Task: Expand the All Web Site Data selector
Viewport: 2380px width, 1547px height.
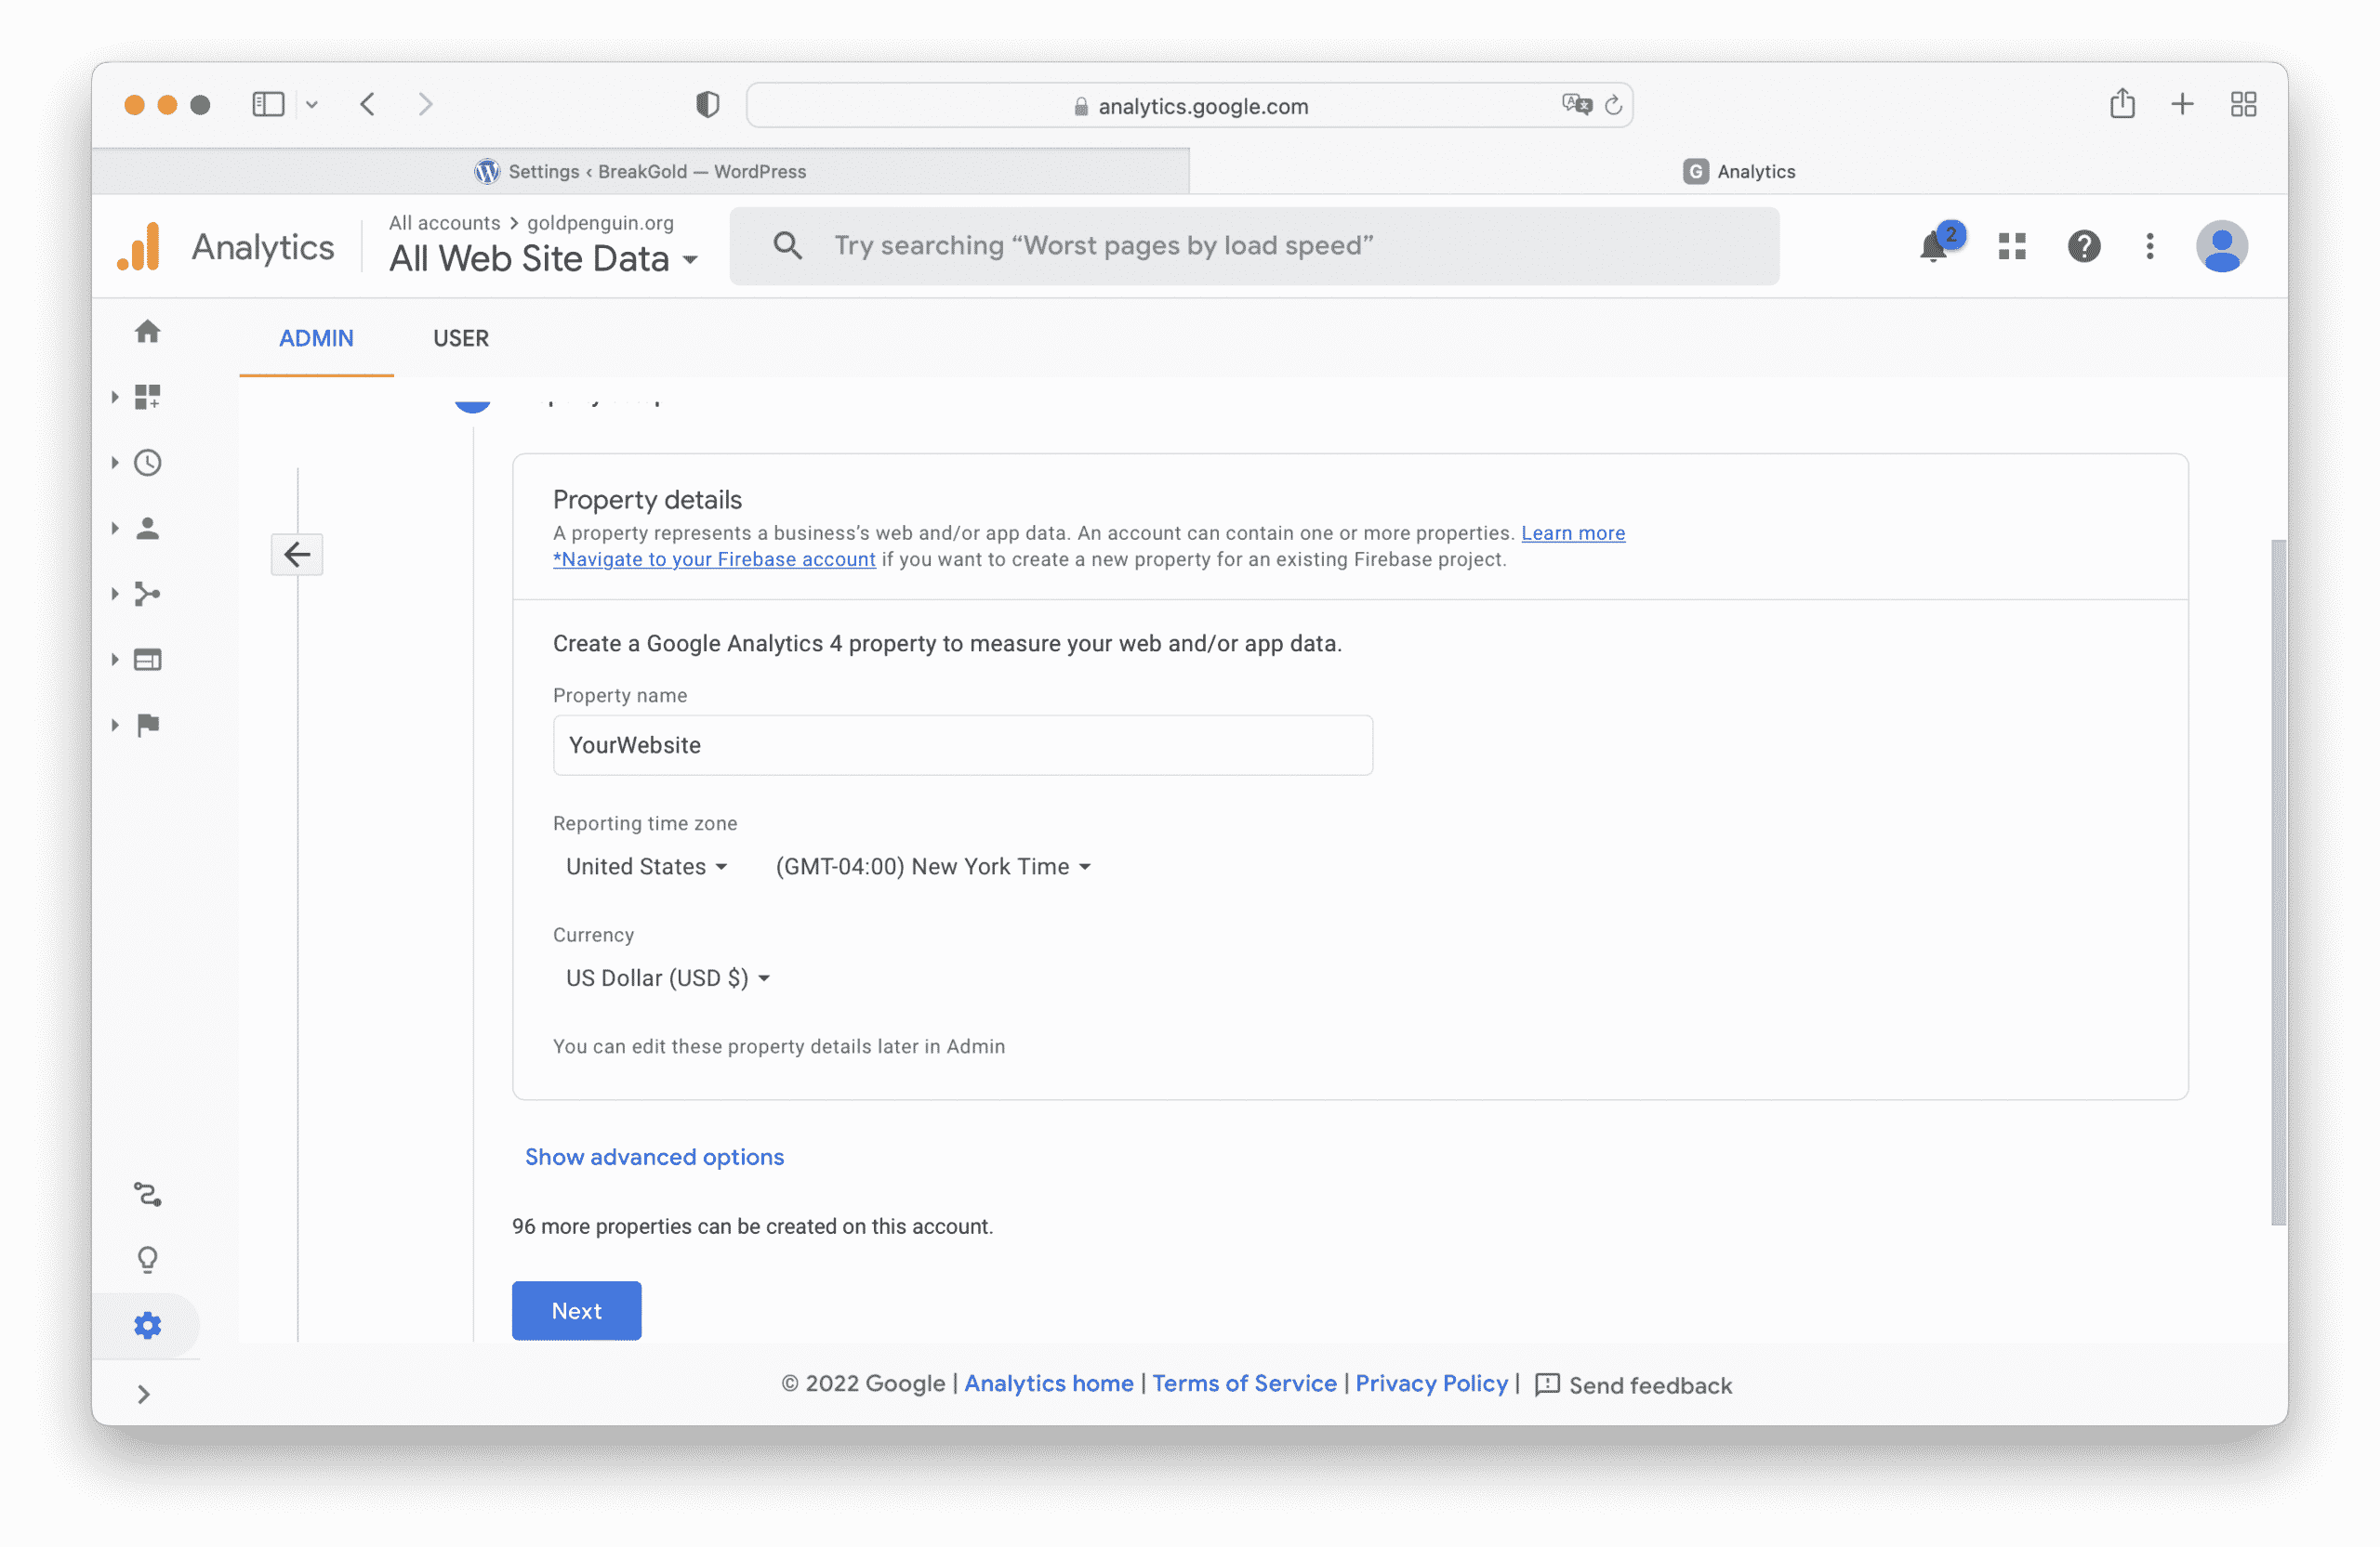Action: pos(542,259)
